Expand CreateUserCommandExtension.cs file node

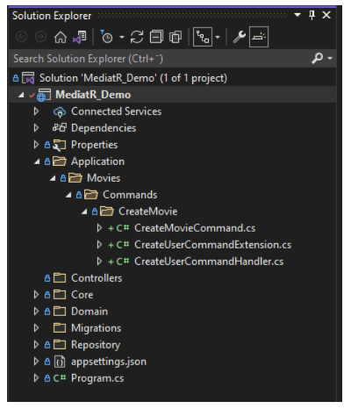[99, 245]
